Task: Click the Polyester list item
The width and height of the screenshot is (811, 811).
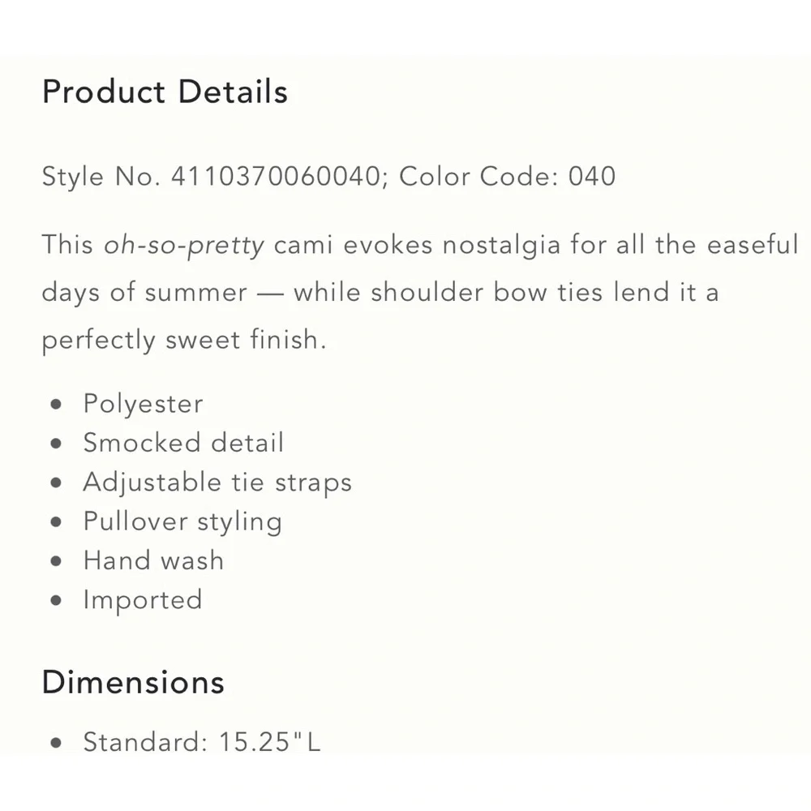Action: [x=143, y=404]
